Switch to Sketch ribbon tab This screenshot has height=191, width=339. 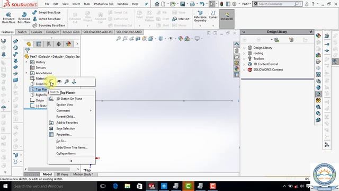click(22, 32)
